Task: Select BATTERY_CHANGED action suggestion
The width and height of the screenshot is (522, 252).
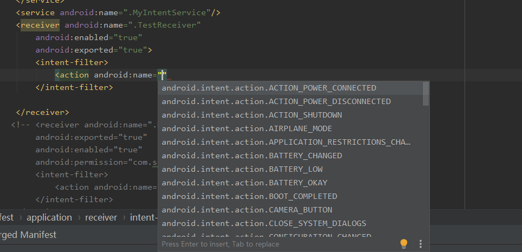Action: (291, 156)
